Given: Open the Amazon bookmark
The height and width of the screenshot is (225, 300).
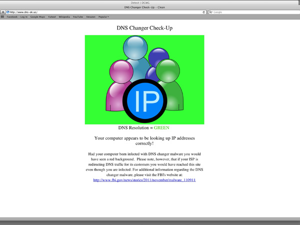Looking at the screenshot, I should [90, 16].
